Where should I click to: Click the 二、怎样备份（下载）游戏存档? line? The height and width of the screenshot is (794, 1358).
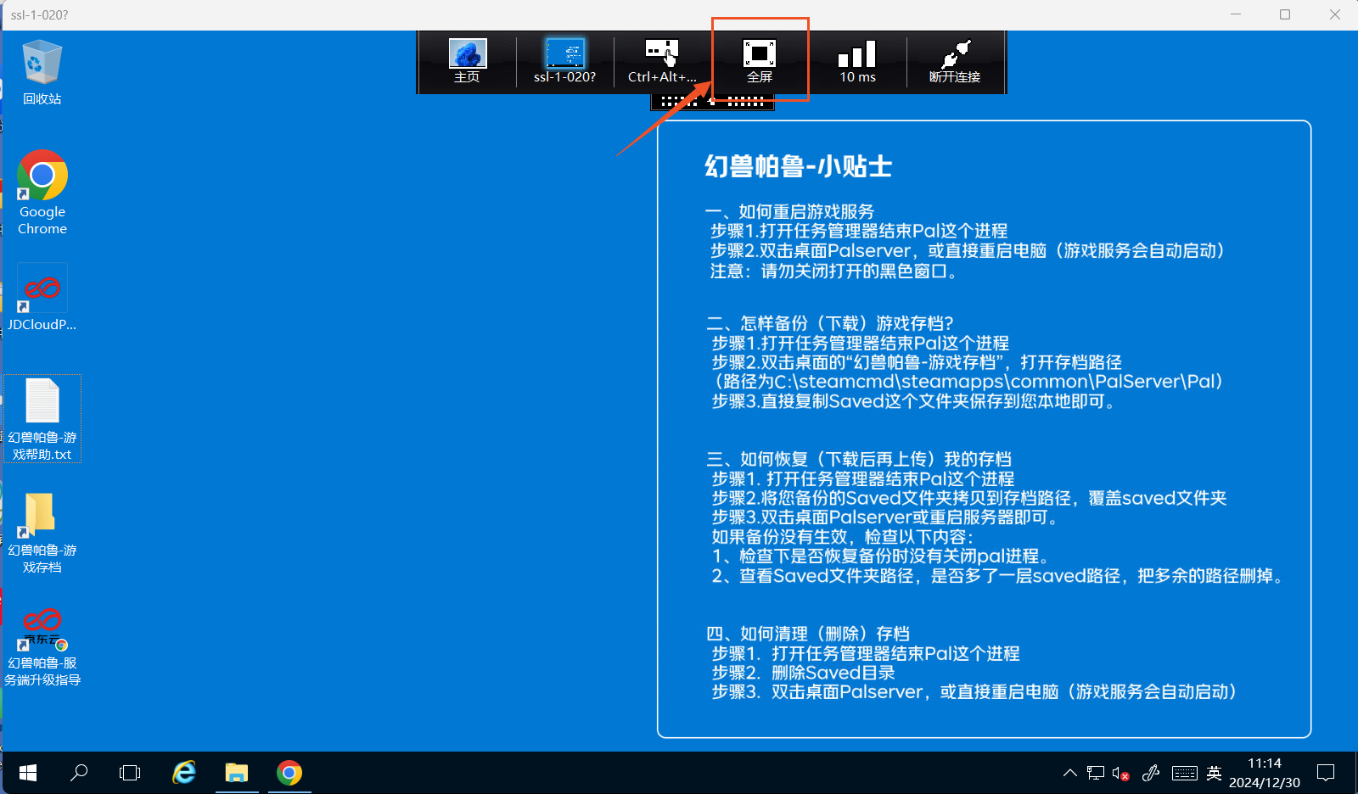830,323
